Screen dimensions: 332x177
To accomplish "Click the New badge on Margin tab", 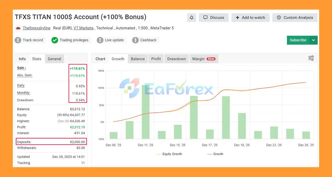I will pos(211,59).
